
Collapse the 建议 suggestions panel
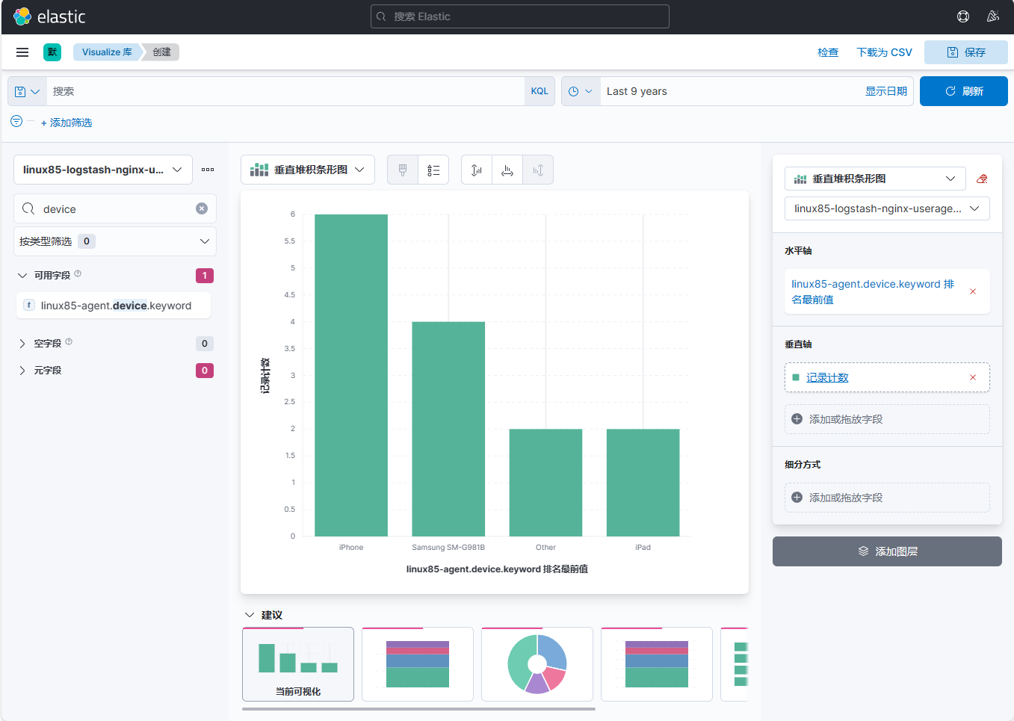(250, 615)
